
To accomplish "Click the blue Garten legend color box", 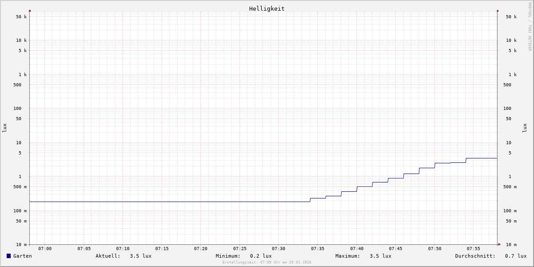I will tap(8, 256).
